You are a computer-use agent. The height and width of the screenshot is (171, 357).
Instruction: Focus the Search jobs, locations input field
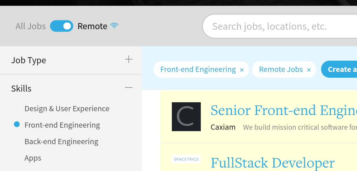(280, 26)
